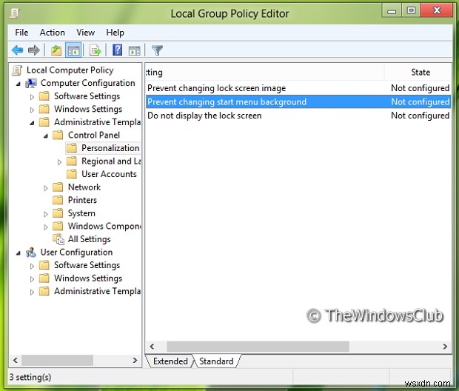Open the View menu

pyautogui.click(x=85, y=33)
